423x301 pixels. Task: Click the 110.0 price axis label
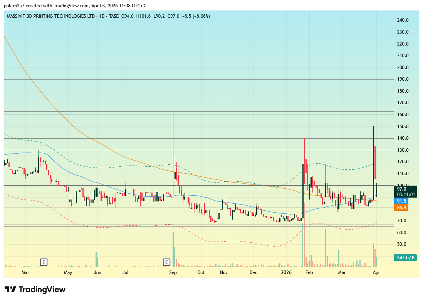[x=403, y=174]
